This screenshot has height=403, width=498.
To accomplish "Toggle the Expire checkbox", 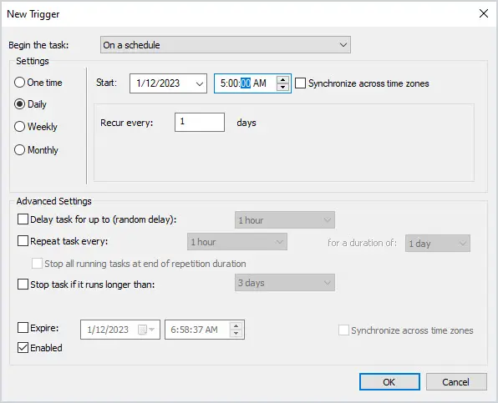I will point(23,328).
